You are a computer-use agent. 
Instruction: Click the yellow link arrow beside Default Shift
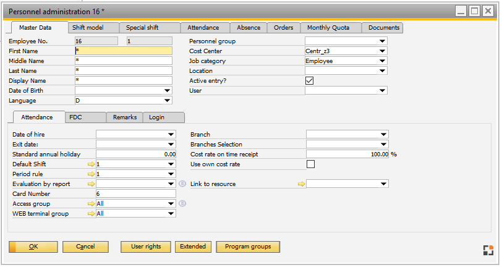click(91, 164)
